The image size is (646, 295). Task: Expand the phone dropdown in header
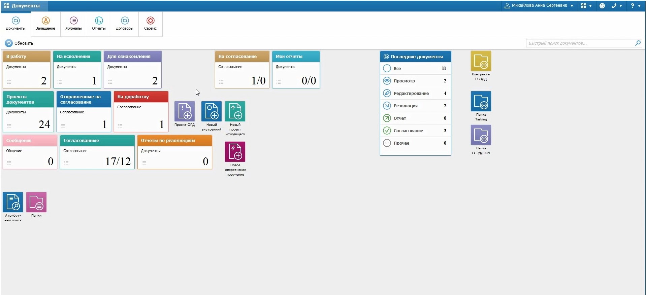point(617,6)
